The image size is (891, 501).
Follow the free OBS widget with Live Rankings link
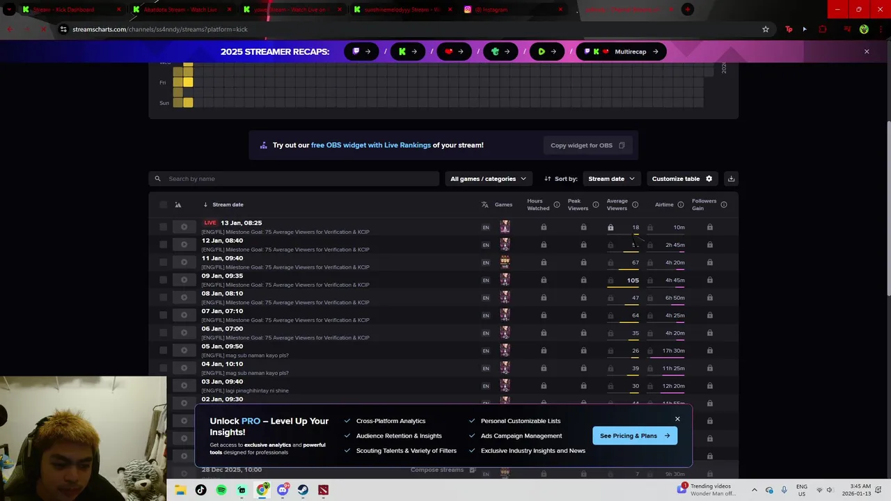(371, 145)
